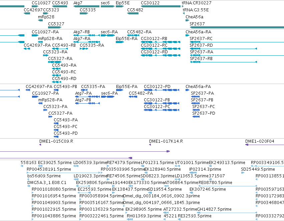Select EST SD25449.5prime label
284x221 pixels.
click(258, 169)
